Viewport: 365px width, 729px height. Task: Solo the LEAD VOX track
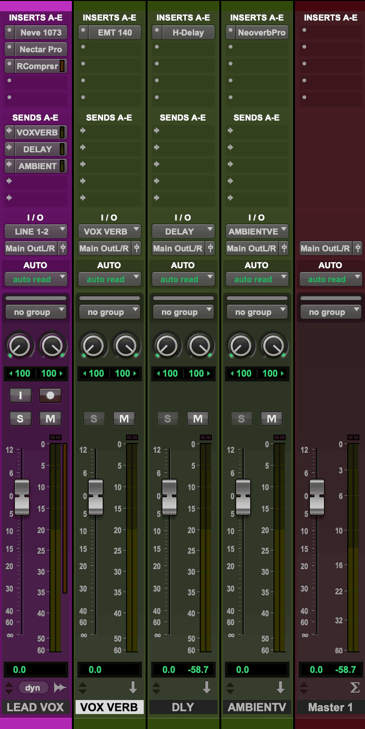click(x=21, y=419)
